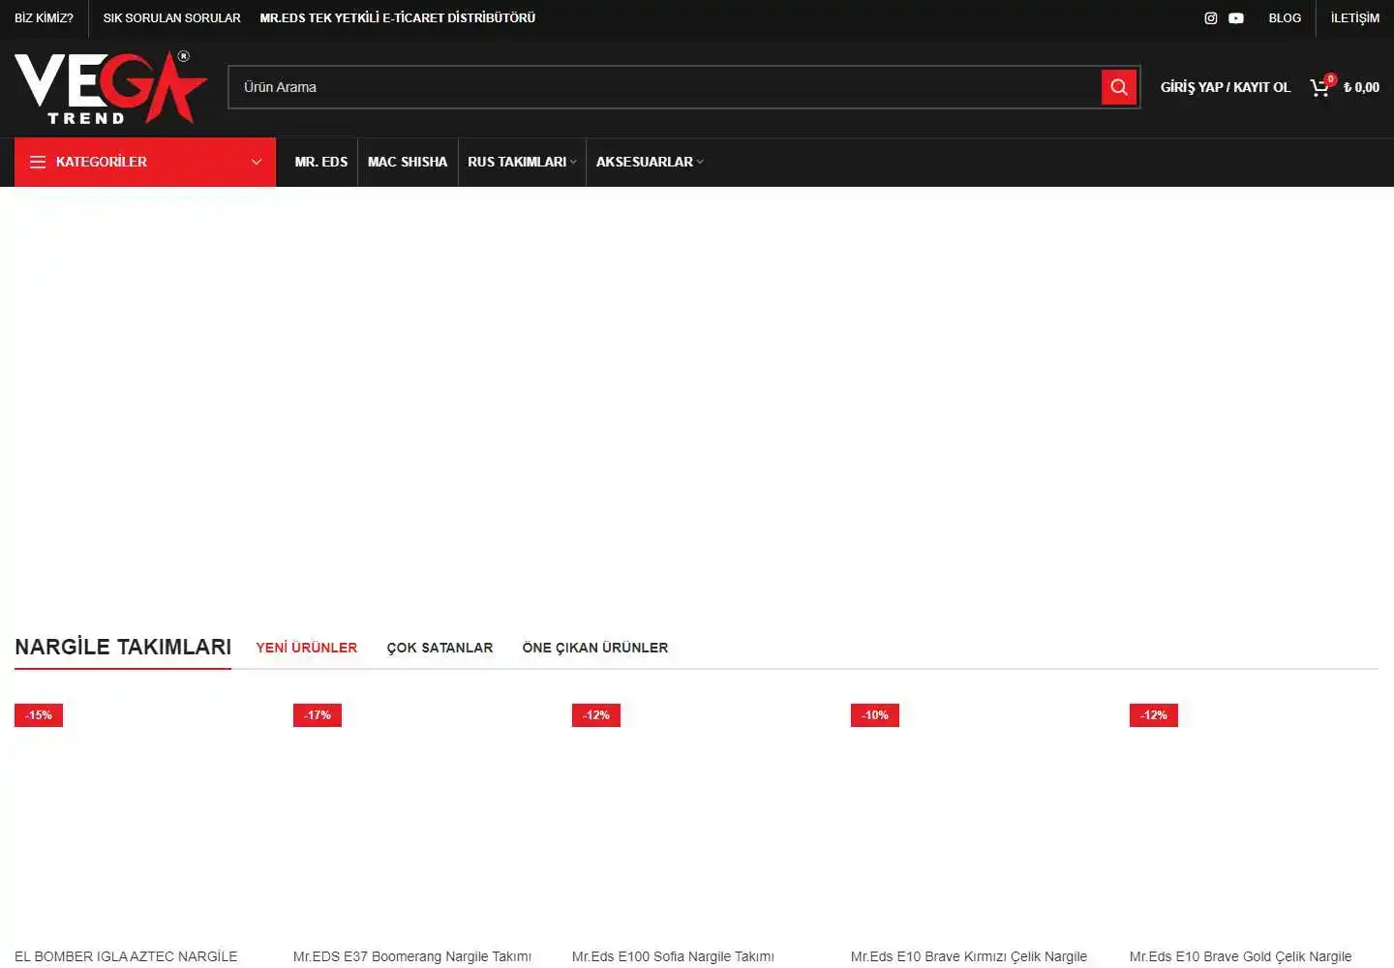Open the RUS TAKIMLARI menu

517,162
